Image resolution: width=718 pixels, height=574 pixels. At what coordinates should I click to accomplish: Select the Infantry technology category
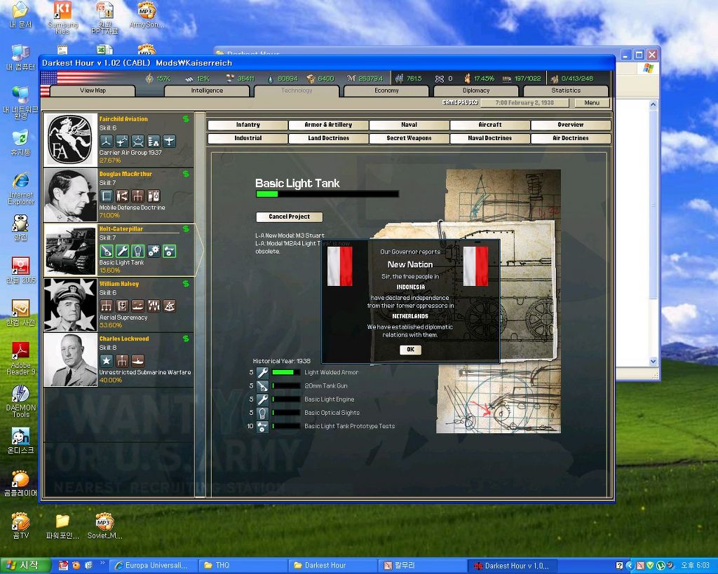tap(248, 125)
